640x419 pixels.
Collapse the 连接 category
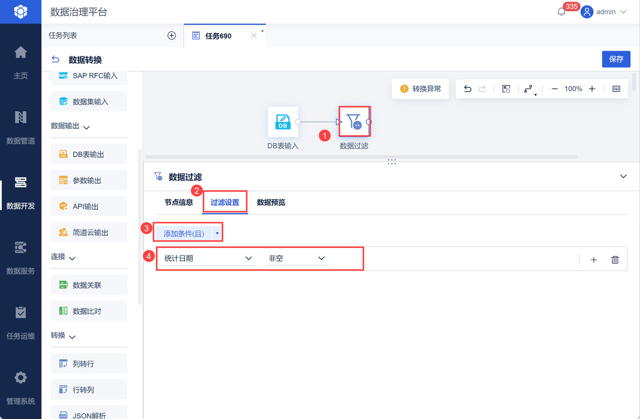click(73, 257)
